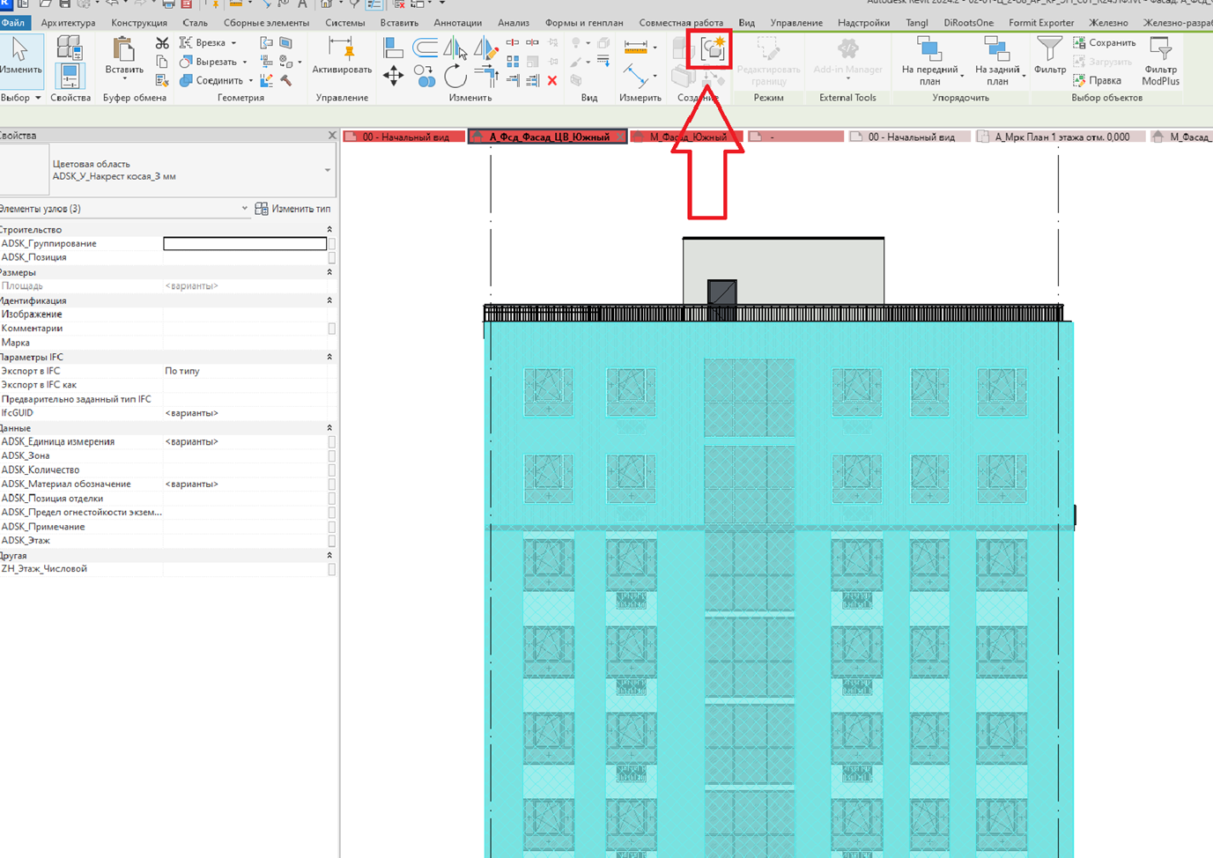Open the Файл menu
Image resolution: width=1213 pixels, height=858 pixels.
click(x=13, y=23)
